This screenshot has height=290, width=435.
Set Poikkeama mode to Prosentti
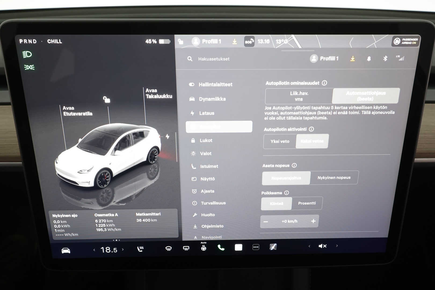[x=307, y=203]
